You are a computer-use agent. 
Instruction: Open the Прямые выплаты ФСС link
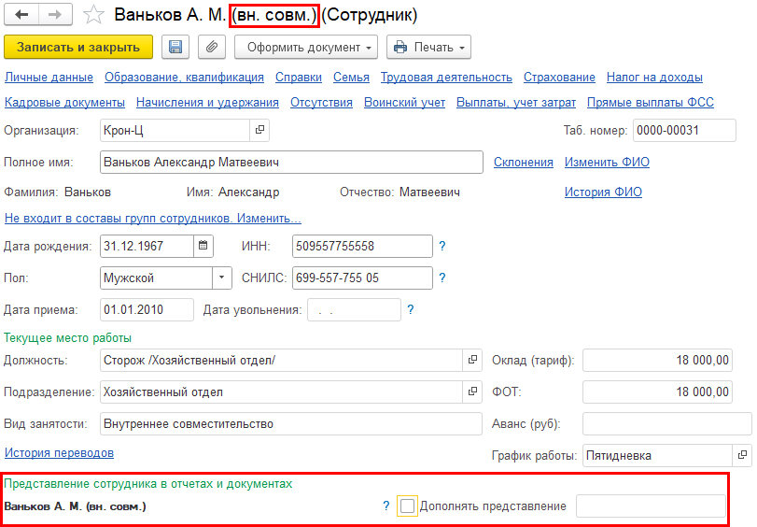tap(651, 103)
